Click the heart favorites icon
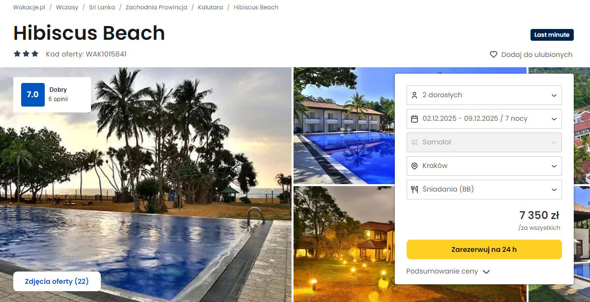This screenshot has height=302, width=590. 494,55
